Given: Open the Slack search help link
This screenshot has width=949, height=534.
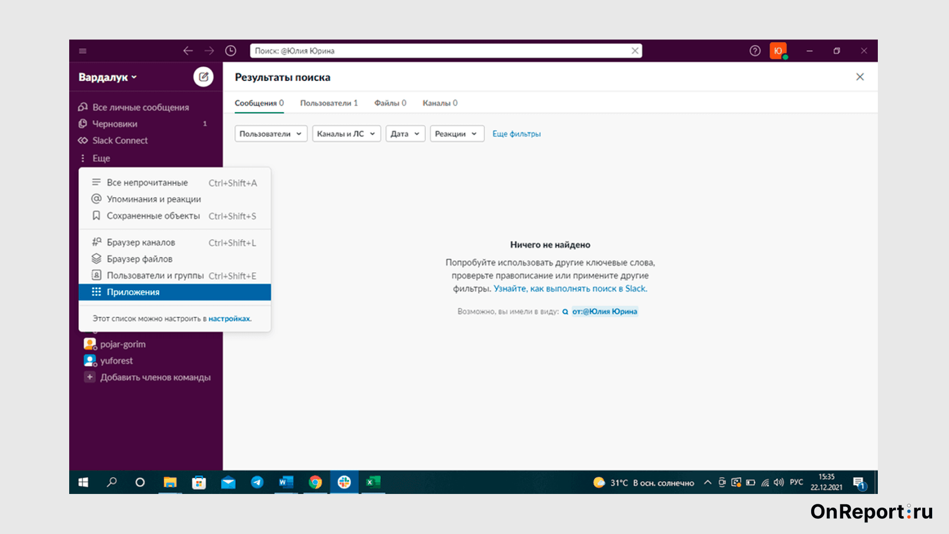Looking at the screenshot, I should pos(570,289).
